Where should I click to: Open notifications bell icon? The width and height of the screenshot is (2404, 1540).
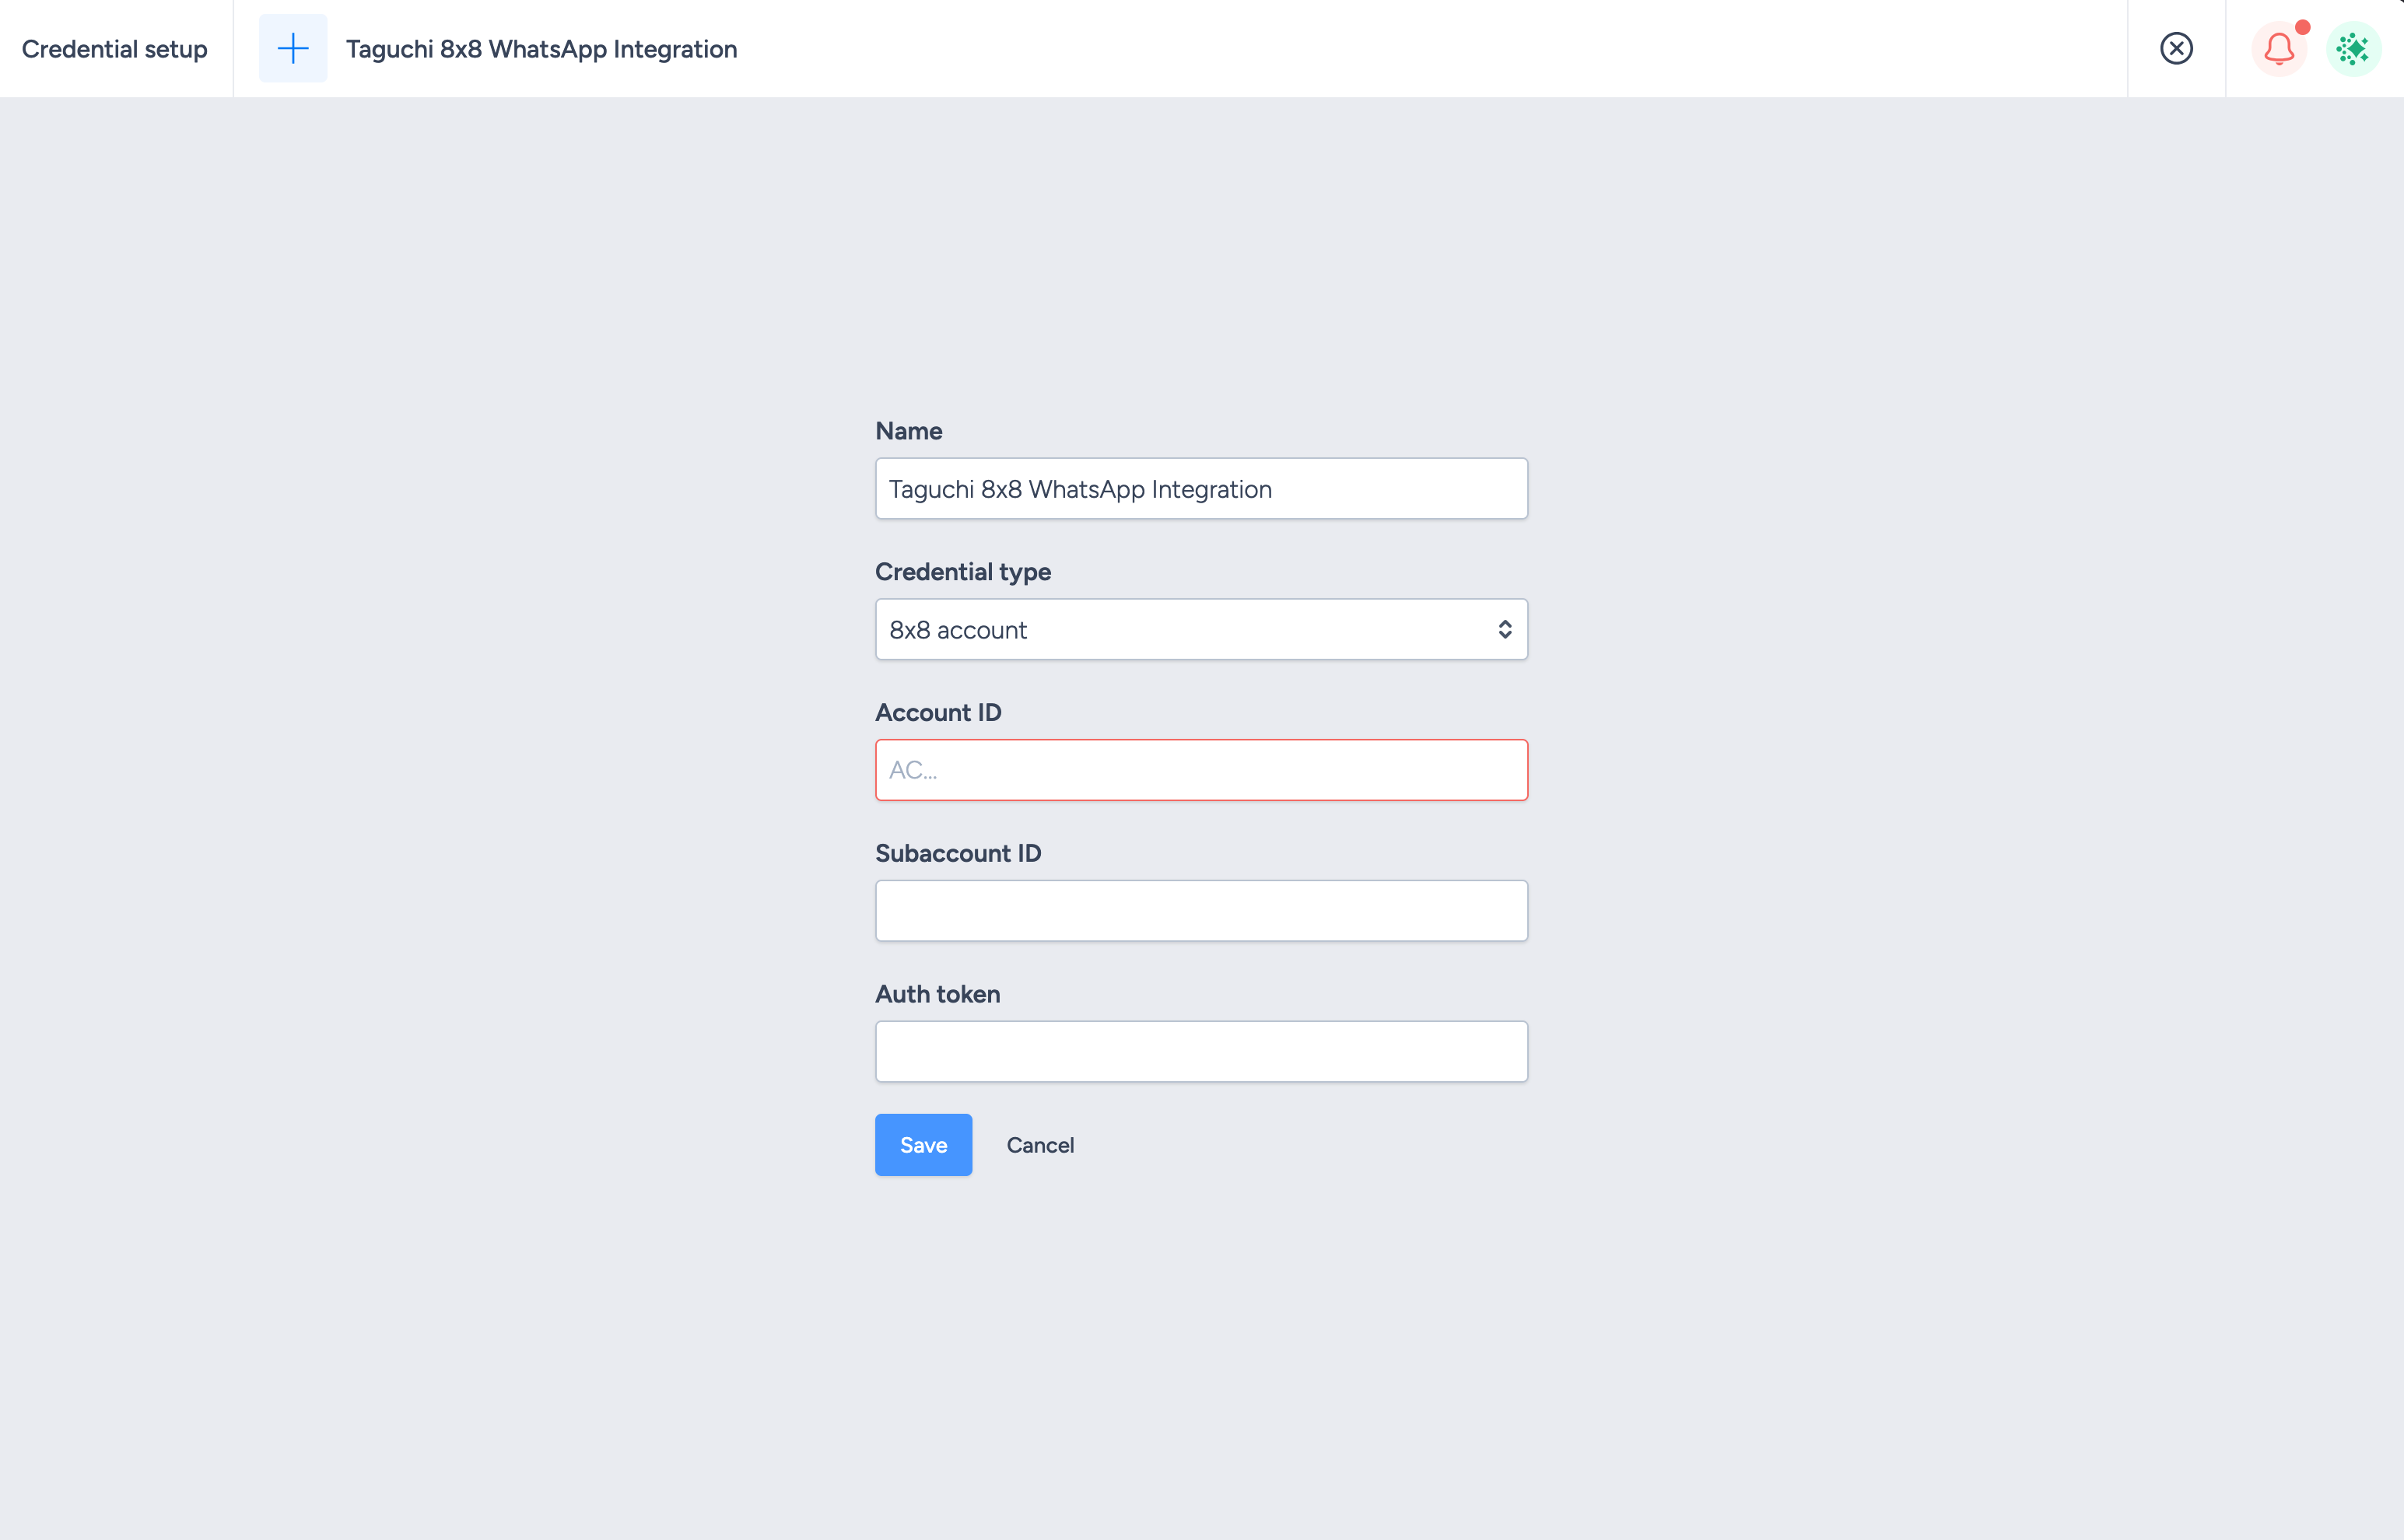pos(2279,48)
